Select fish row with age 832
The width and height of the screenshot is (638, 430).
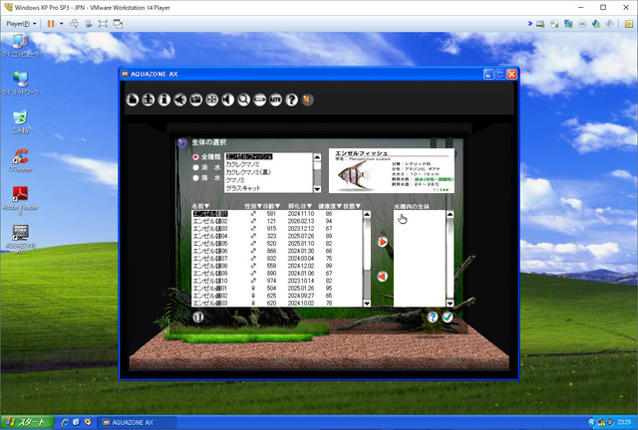277,259
